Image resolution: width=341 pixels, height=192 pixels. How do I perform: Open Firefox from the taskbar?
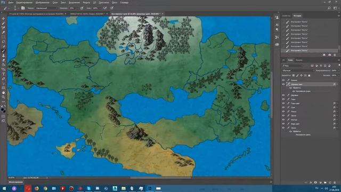point(37,188)
